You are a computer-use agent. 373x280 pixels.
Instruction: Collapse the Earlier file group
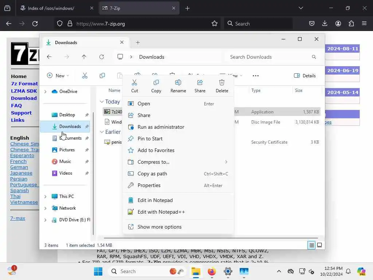(x=102, y=132)
